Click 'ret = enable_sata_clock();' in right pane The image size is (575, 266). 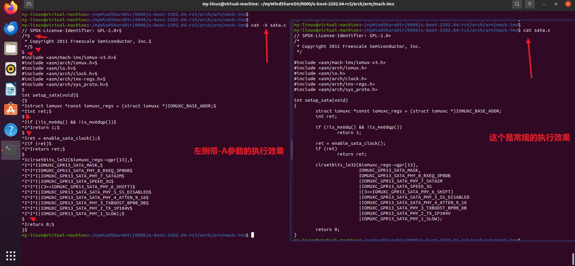click(350, 143)
